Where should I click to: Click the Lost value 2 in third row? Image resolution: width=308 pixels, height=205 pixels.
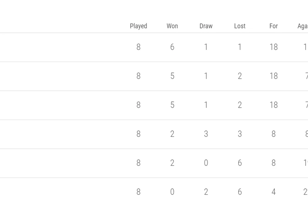click(x=240, y=105)
